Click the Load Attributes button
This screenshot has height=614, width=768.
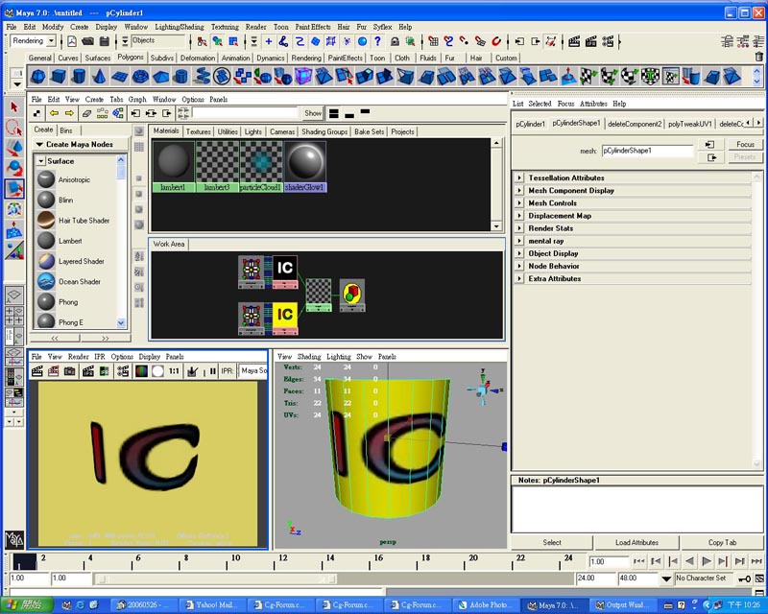(636, 542)
